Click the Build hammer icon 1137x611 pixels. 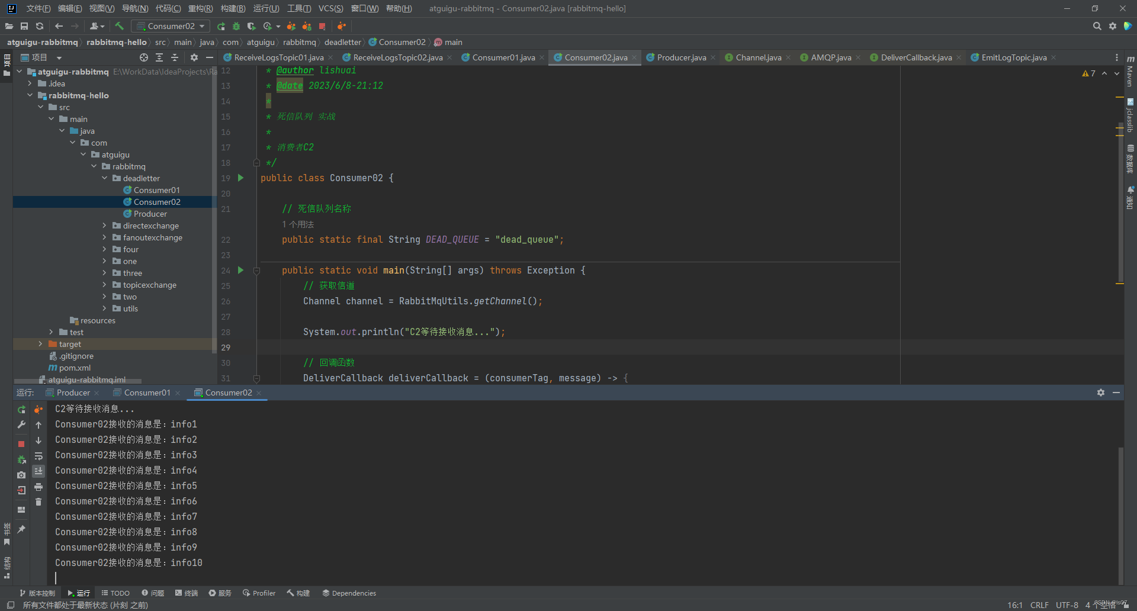point(119,26)
